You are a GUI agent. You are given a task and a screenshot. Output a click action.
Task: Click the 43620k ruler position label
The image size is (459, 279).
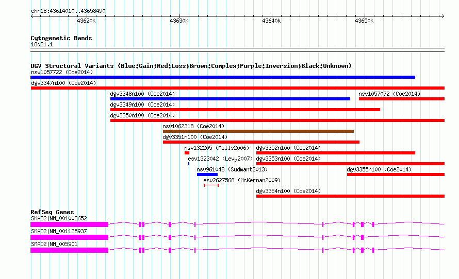pos(86,21)
